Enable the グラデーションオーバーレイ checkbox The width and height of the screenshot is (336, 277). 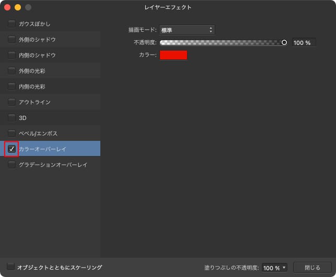[11, 164]
